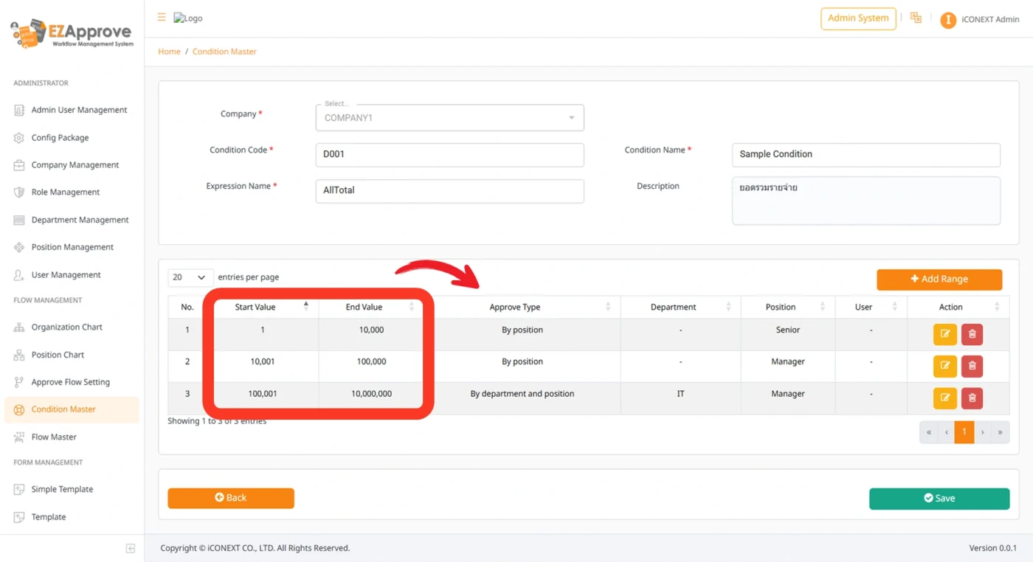Open the hamburger menu at top left

tap(161, 17)
